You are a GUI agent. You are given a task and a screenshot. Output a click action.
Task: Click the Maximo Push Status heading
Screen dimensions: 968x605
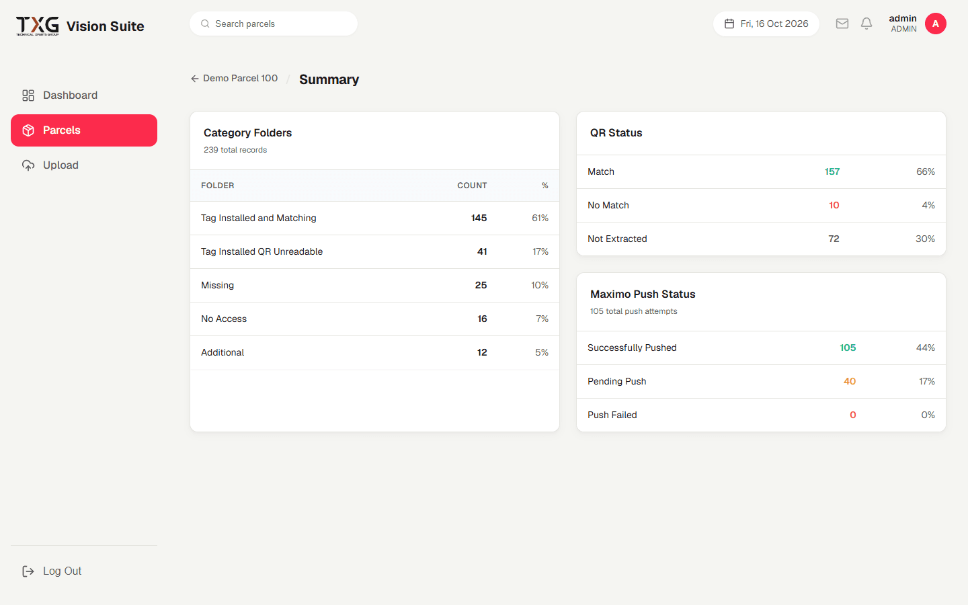[643, 294]
